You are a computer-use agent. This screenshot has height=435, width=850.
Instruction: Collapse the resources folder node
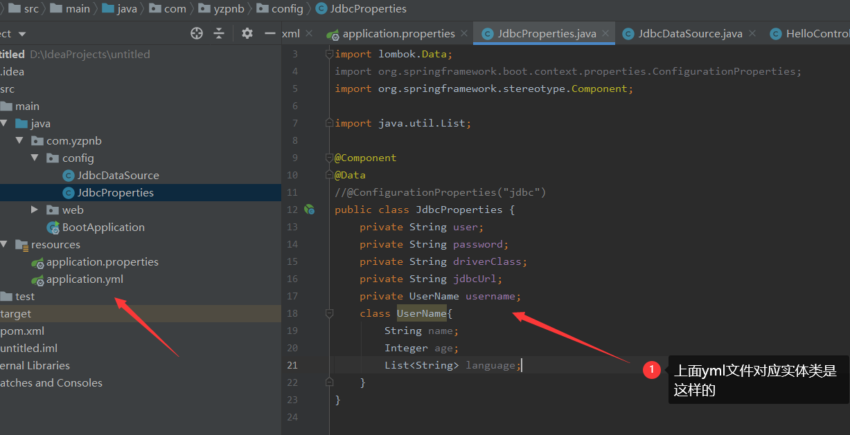point(5,244)
